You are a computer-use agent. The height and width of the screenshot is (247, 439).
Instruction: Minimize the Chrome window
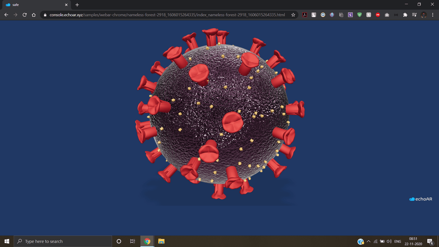click(x=406, y=4)
